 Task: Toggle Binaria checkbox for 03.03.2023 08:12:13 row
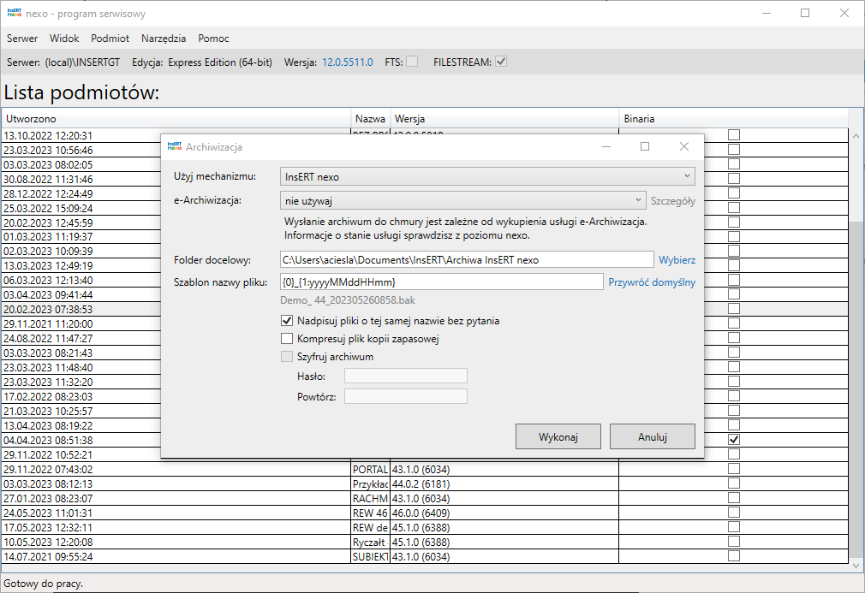(x=734, y=483)
